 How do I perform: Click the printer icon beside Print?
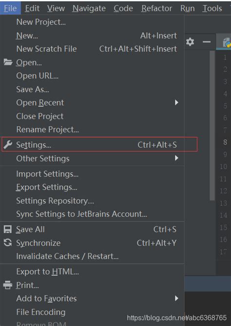[x=8, y=285]
